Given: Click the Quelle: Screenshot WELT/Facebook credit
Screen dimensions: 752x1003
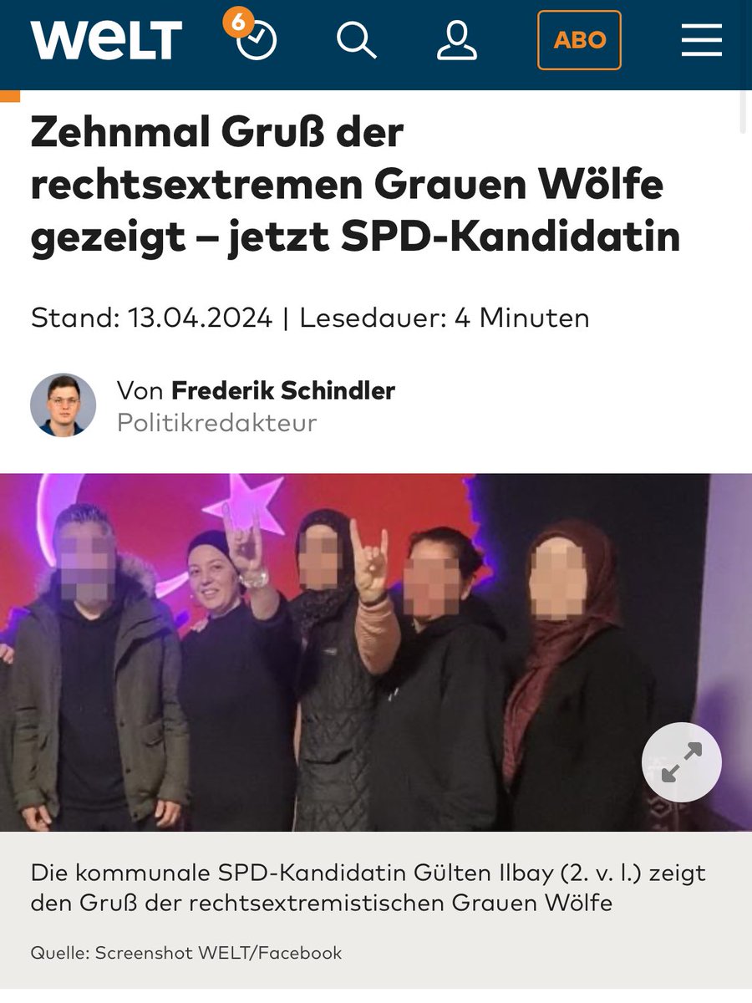Looking at the screenshot, I should coord(186,953).
